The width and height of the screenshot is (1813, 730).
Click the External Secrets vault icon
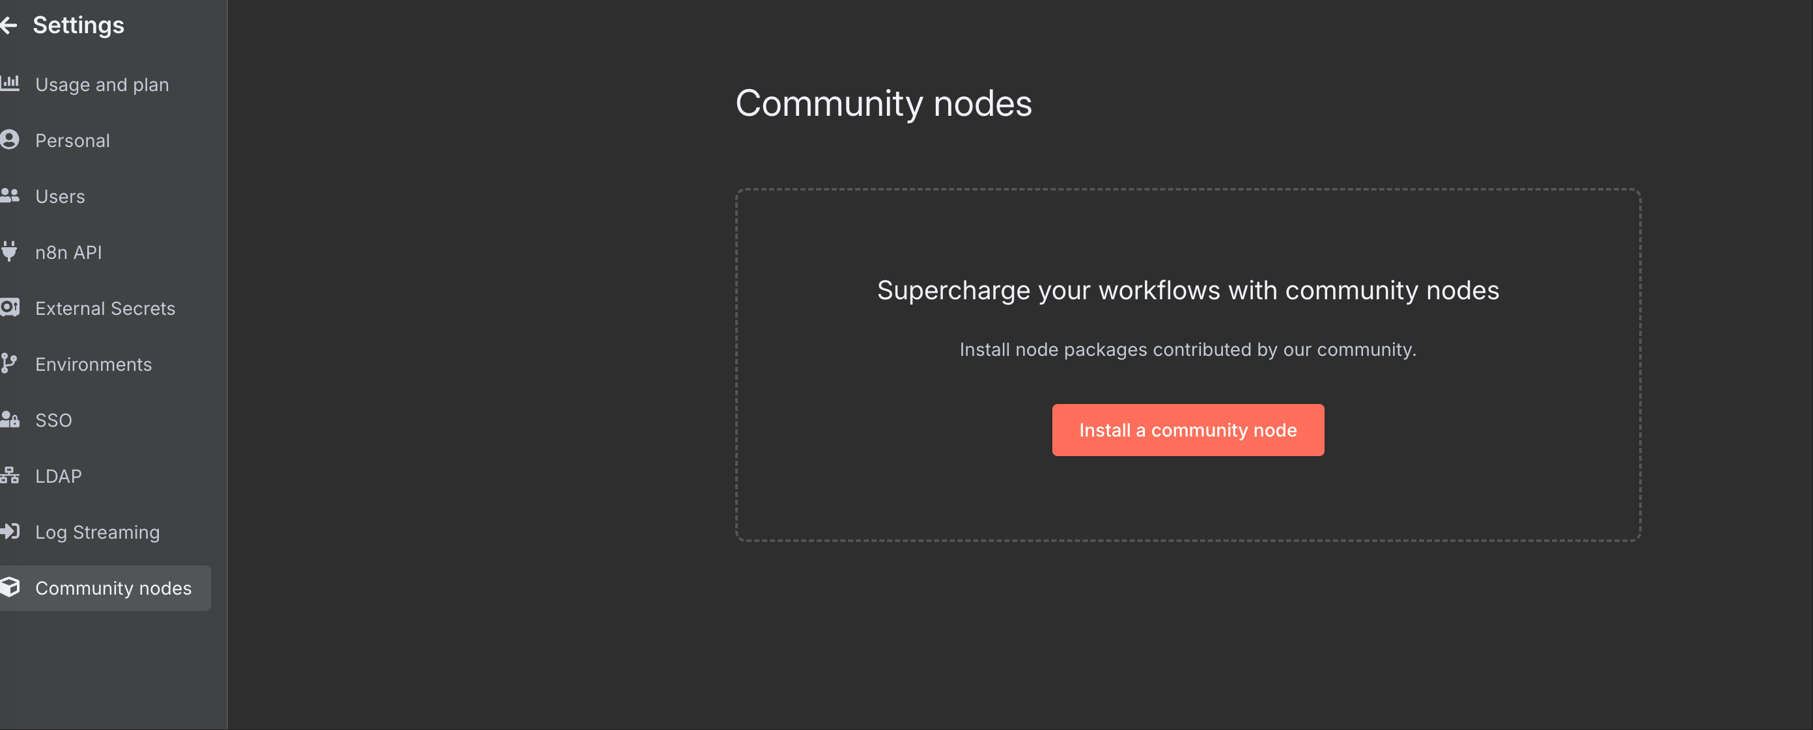[10, 307]
